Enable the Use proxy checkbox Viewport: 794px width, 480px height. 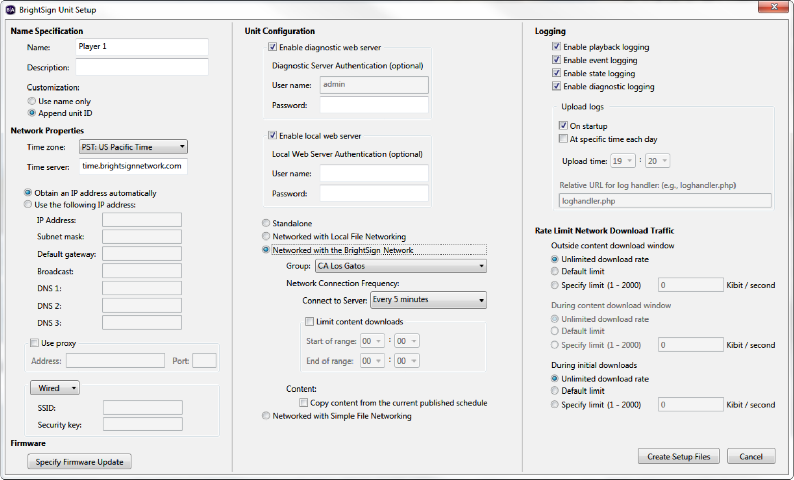34,343
